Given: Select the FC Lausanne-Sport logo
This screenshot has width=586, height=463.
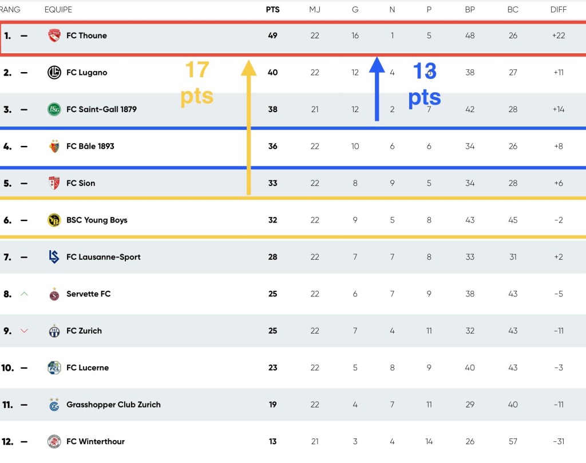Looking at the screenshot, I should point(54,257).
